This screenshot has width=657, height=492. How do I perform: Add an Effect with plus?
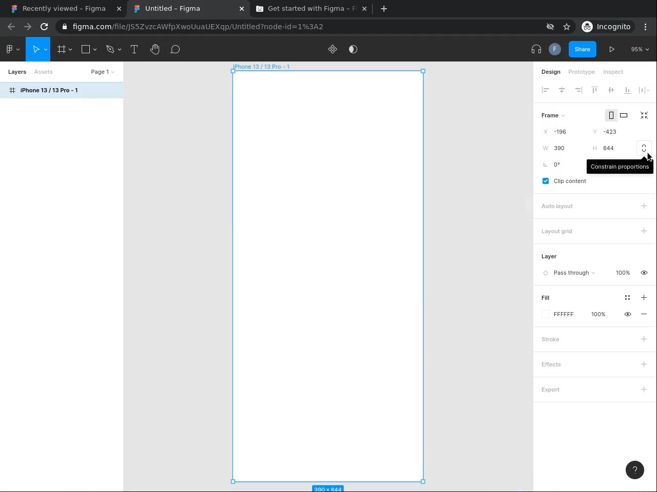point(644,364)
